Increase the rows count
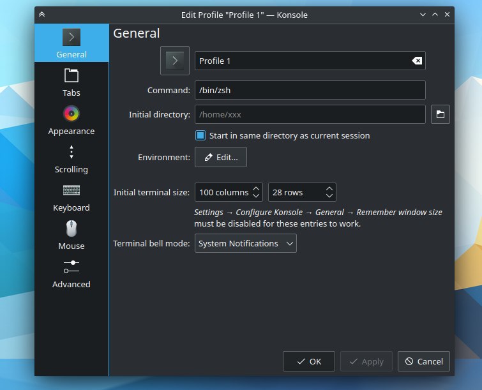The width and height of the screenshot is (482, 390). point(329,189)
